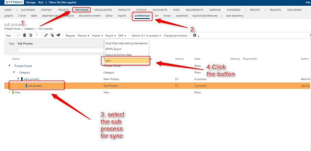Switch to the 2 level tab

click(x=22, y=16)
